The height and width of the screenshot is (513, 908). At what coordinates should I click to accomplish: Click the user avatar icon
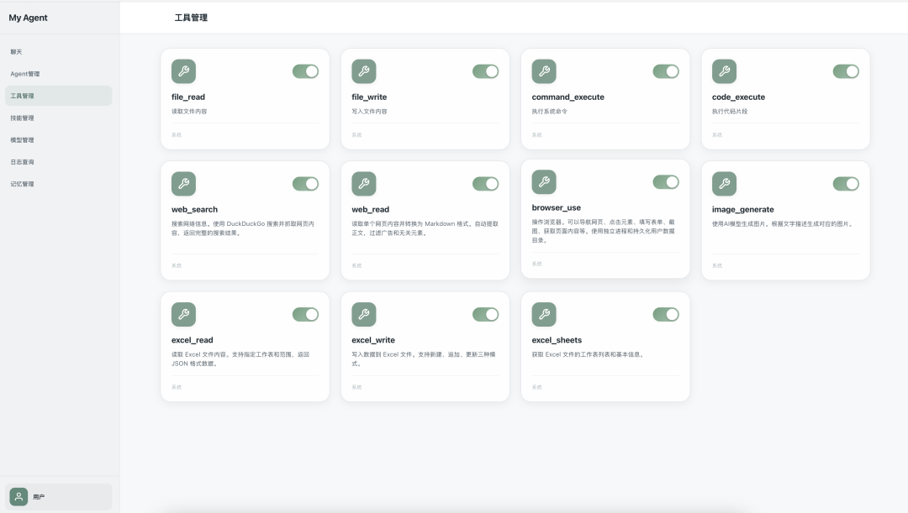(19, 496)
